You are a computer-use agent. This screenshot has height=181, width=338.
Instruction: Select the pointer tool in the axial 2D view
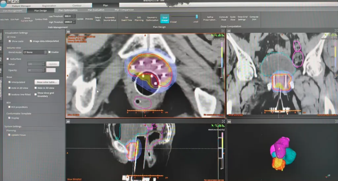(212, 35)
